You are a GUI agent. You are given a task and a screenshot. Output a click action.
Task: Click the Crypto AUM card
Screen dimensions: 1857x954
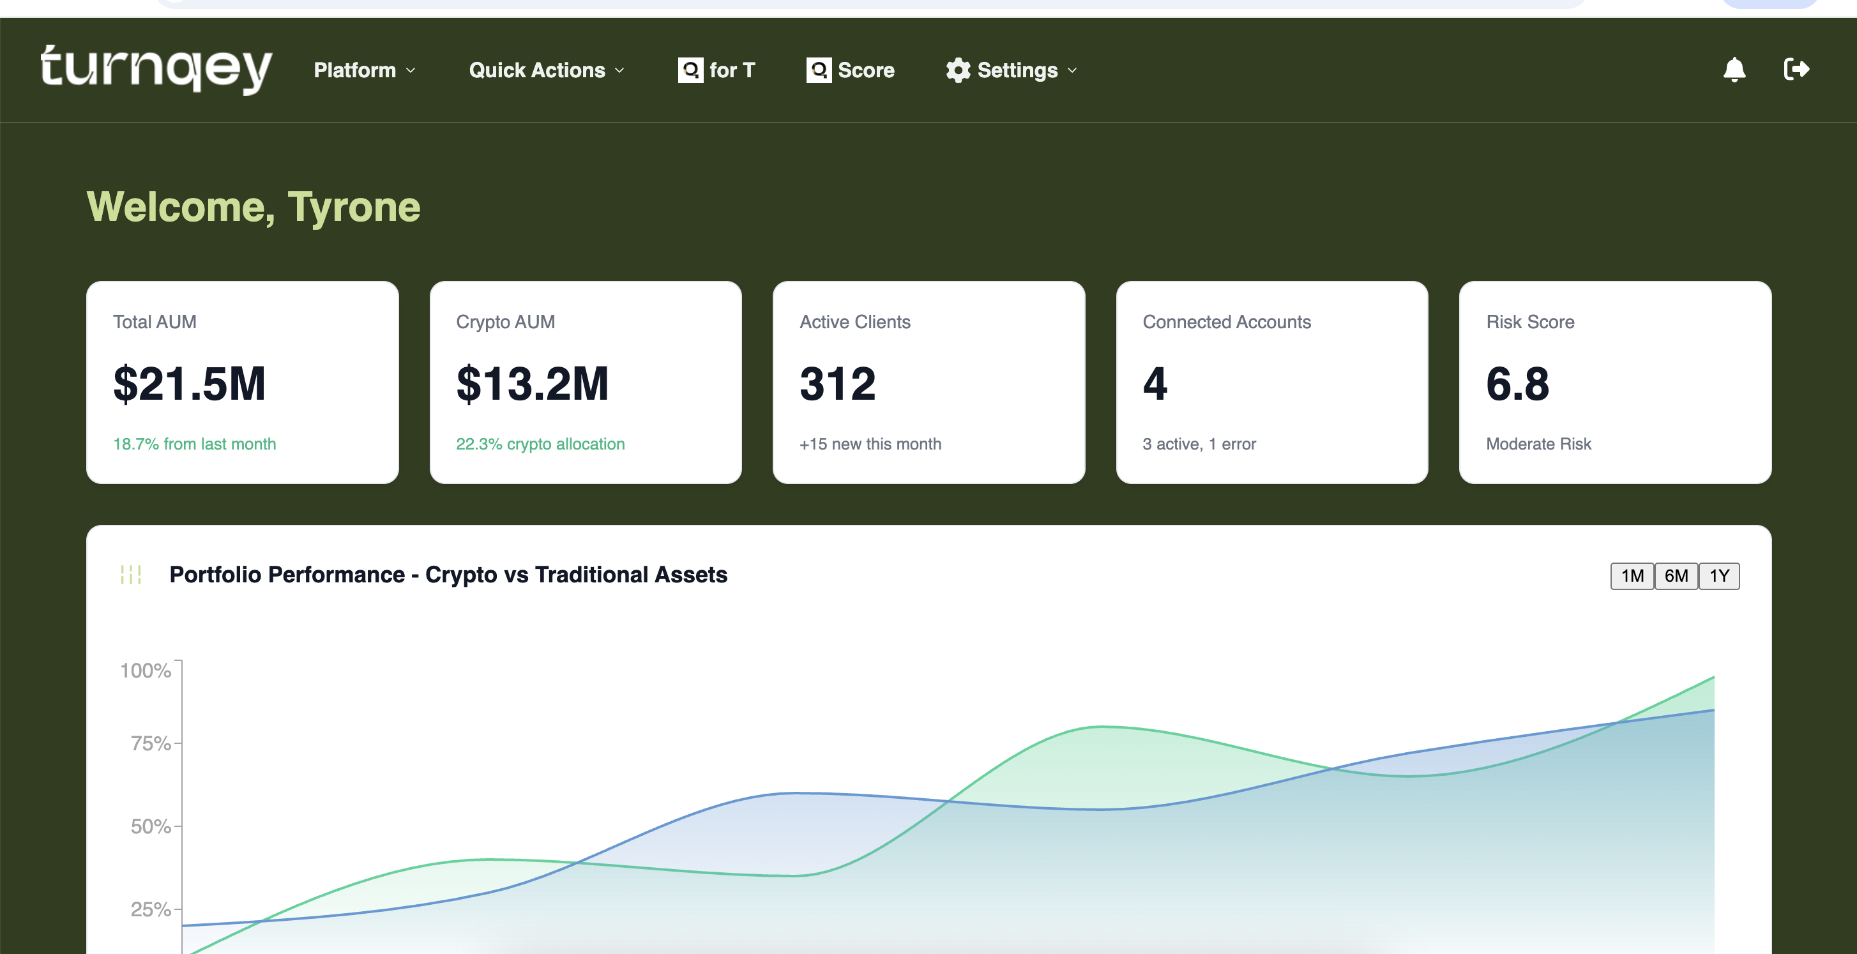point(586,382)
